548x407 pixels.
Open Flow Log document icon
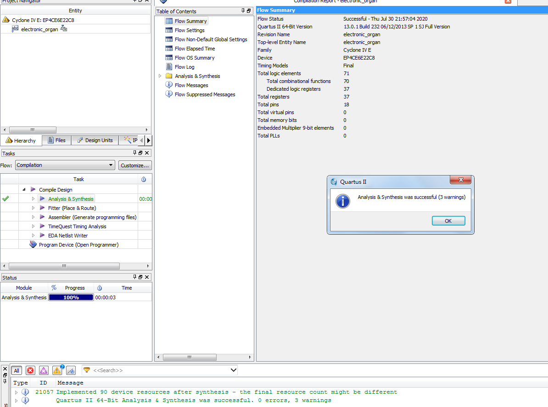(169, 66)
